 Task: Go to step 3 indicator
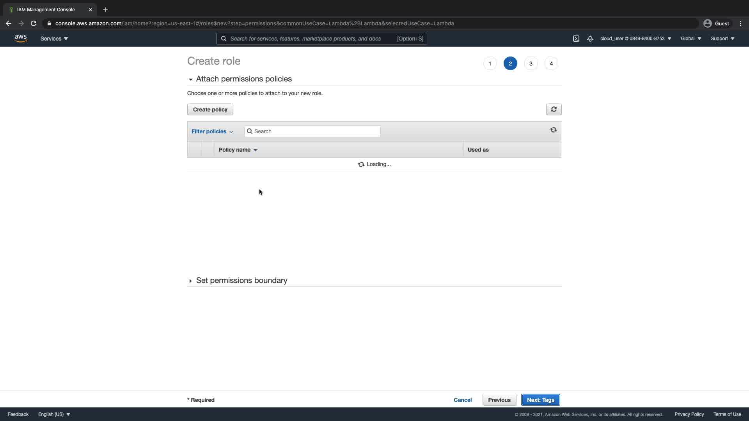click(x=531, y=64)
